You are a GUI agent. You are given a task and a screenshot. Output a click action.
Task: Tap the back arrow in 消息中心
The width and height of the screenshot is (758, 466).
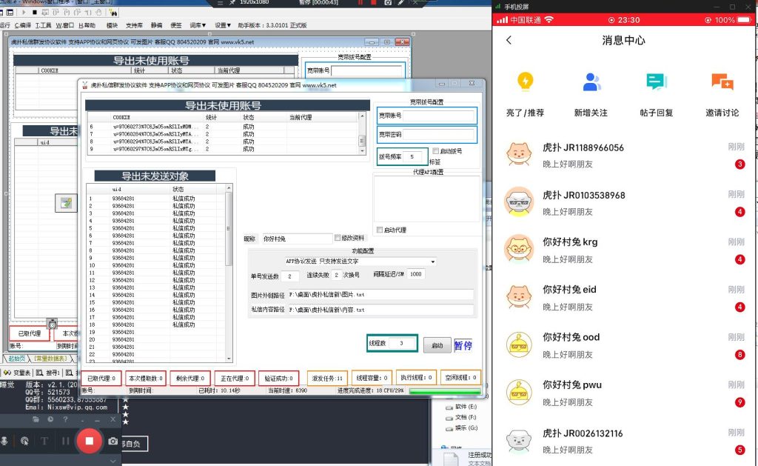pos(509,41)
